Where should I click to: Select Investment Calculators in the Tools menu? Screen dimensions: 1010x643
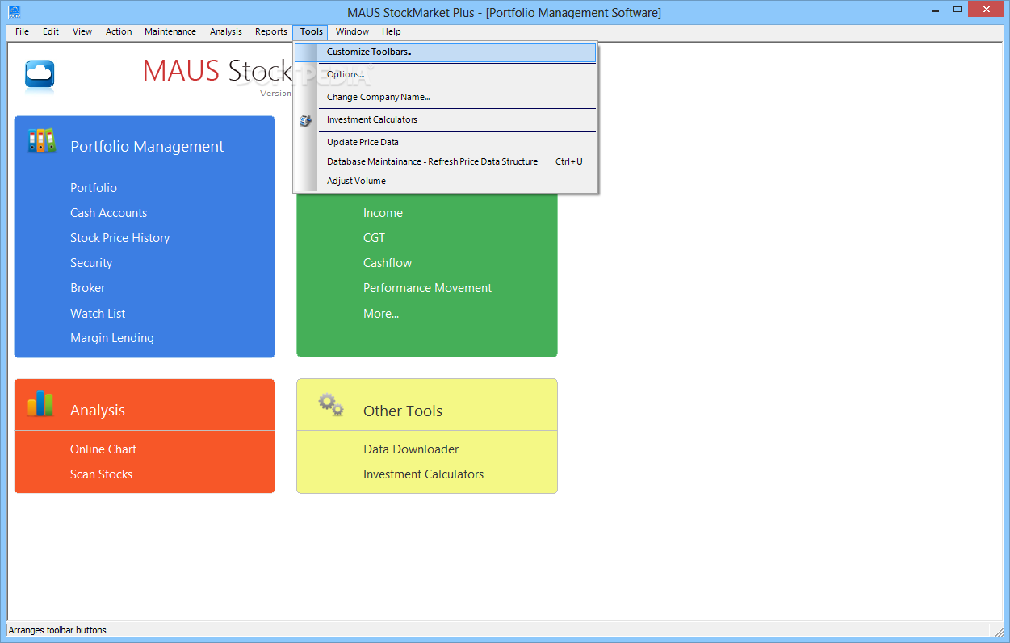click(x=445, y=119)
